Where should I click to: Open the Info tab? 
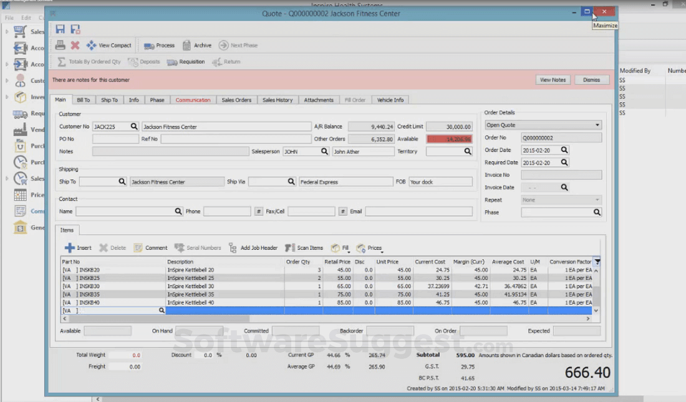pos(134,100)
